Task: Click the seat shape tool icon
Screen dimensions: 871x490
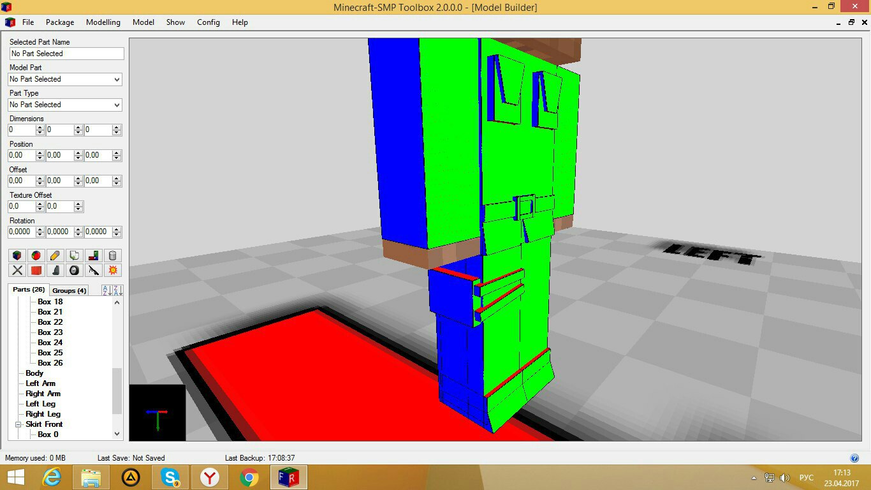Action: coord(55,270)
